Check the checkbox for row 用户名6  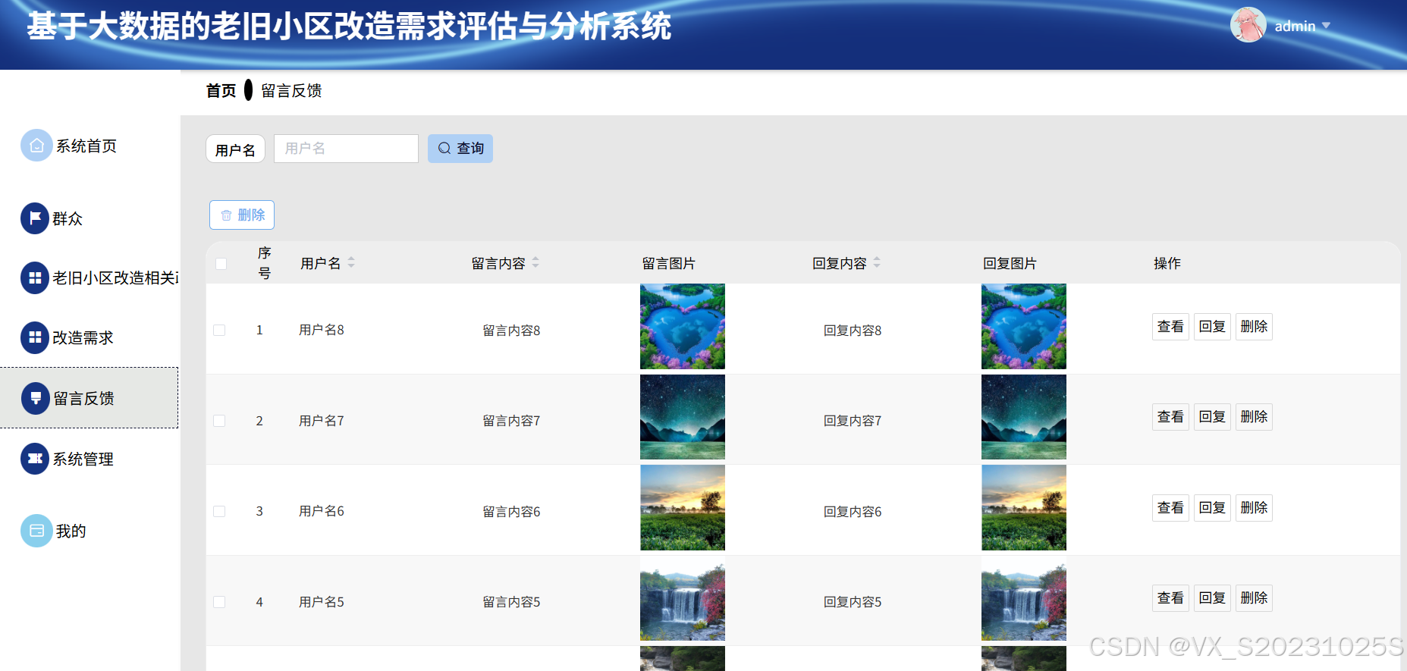coord(219,511)
